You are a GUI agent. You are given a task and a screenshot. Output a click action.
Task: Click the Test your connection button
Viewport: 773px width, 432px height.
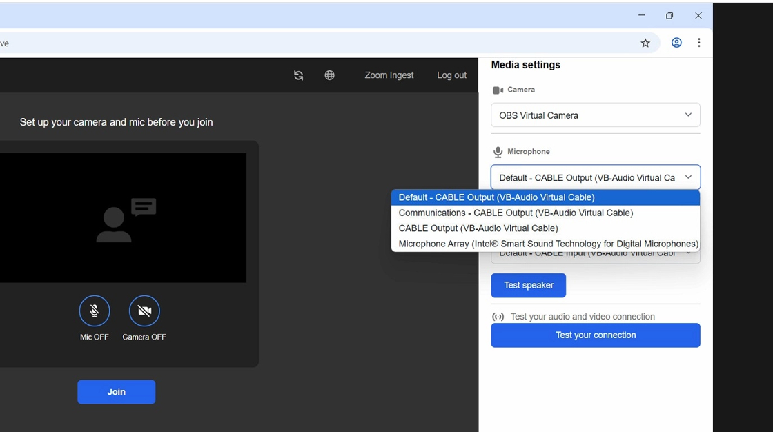596,335
